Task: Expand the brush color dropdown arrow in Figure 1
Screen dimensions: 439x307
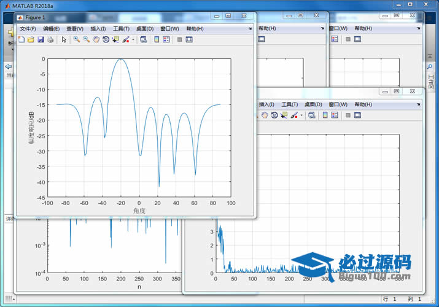Action: tap(133, 40)
